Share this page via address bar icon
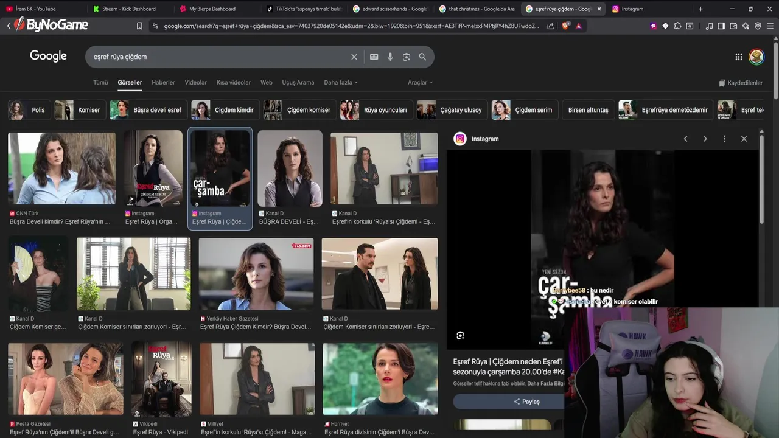The width and height of the screenshot is (779, 438). click(550, 26)
